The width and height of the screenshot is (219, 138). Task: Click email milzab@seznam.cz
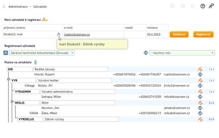click(x=177, y=113)
